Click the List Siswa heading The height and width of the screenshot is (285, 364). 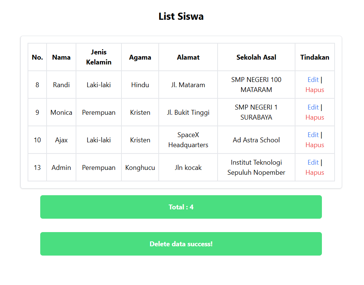click(181, 16)
